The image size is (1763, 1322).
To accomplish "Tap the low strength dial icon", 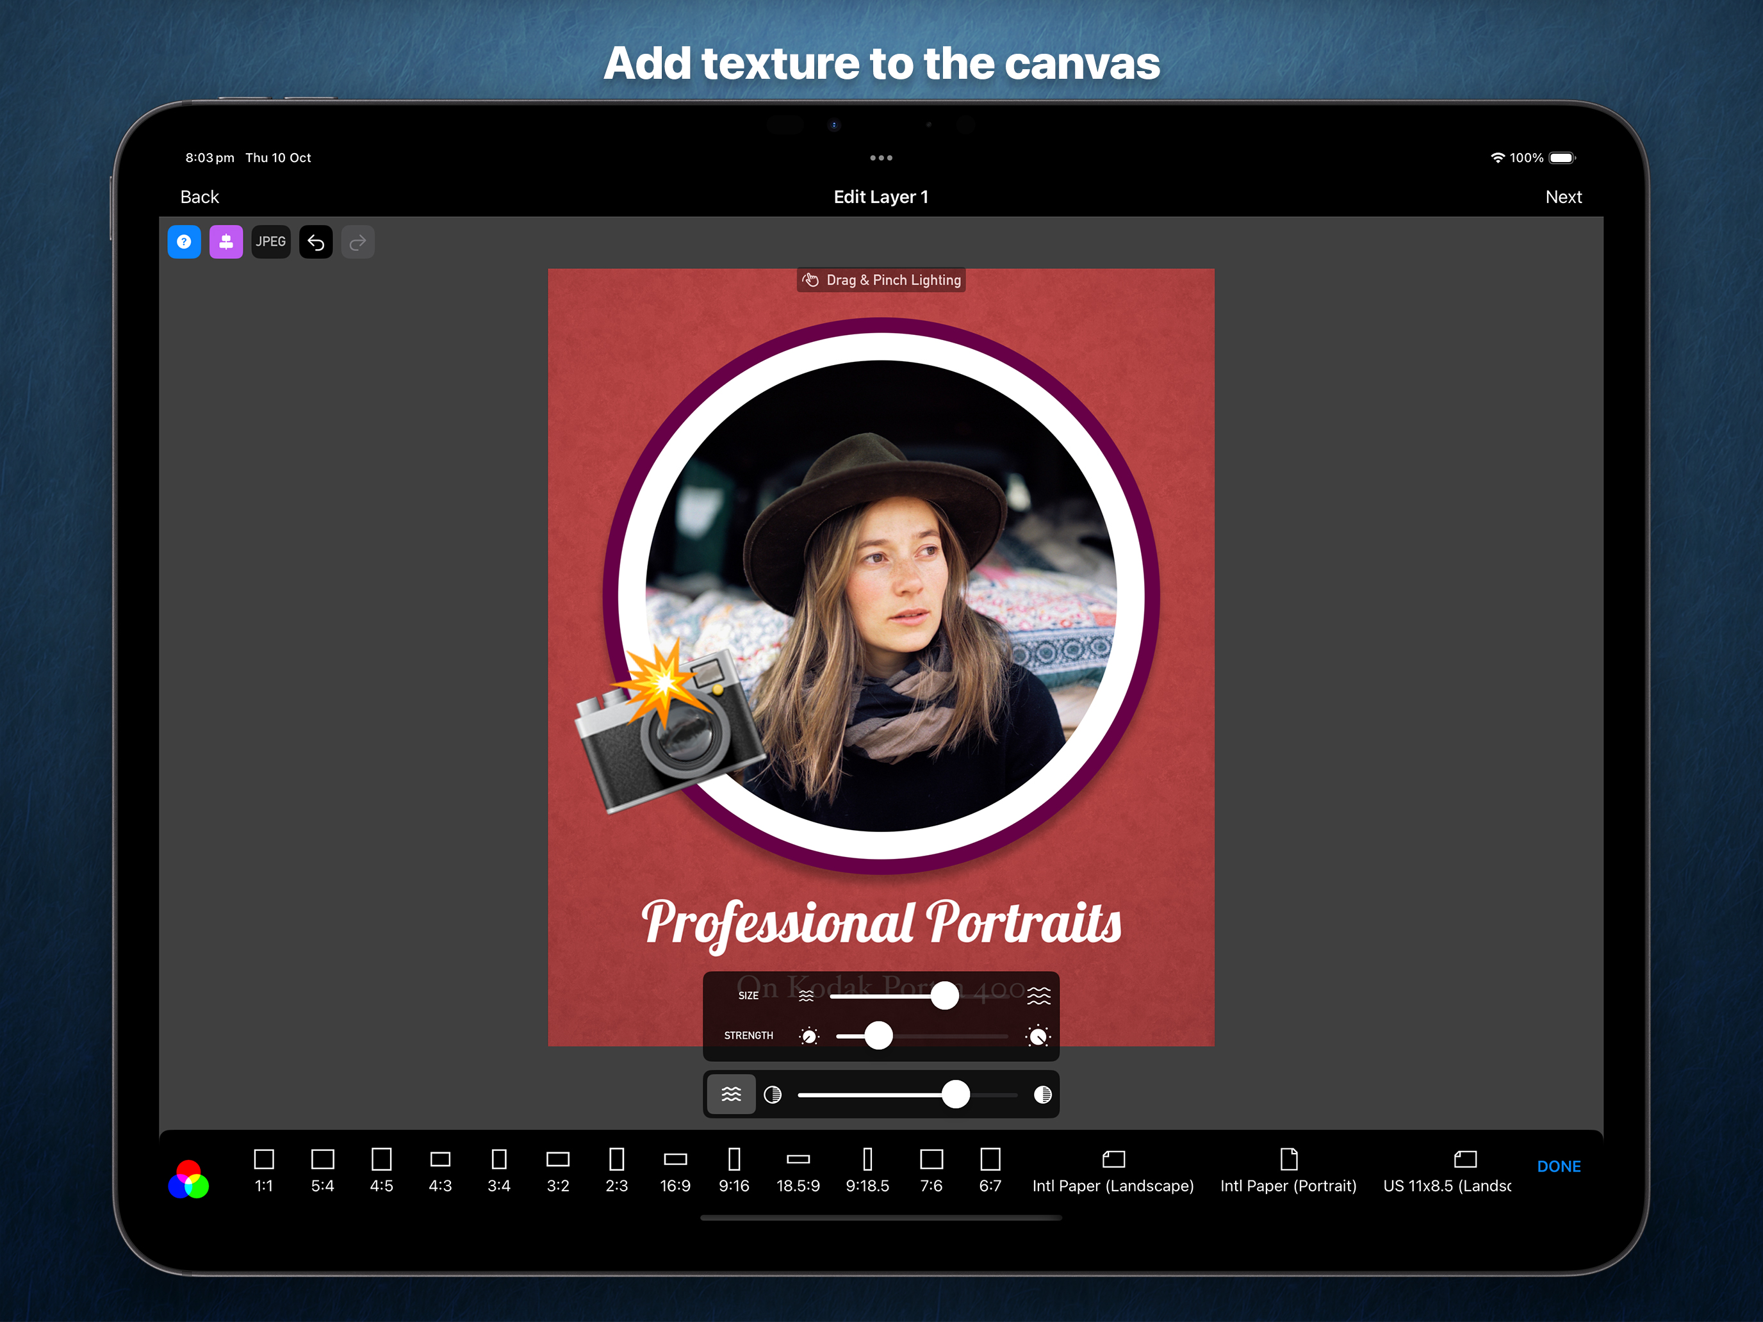I will point(809,1036).
